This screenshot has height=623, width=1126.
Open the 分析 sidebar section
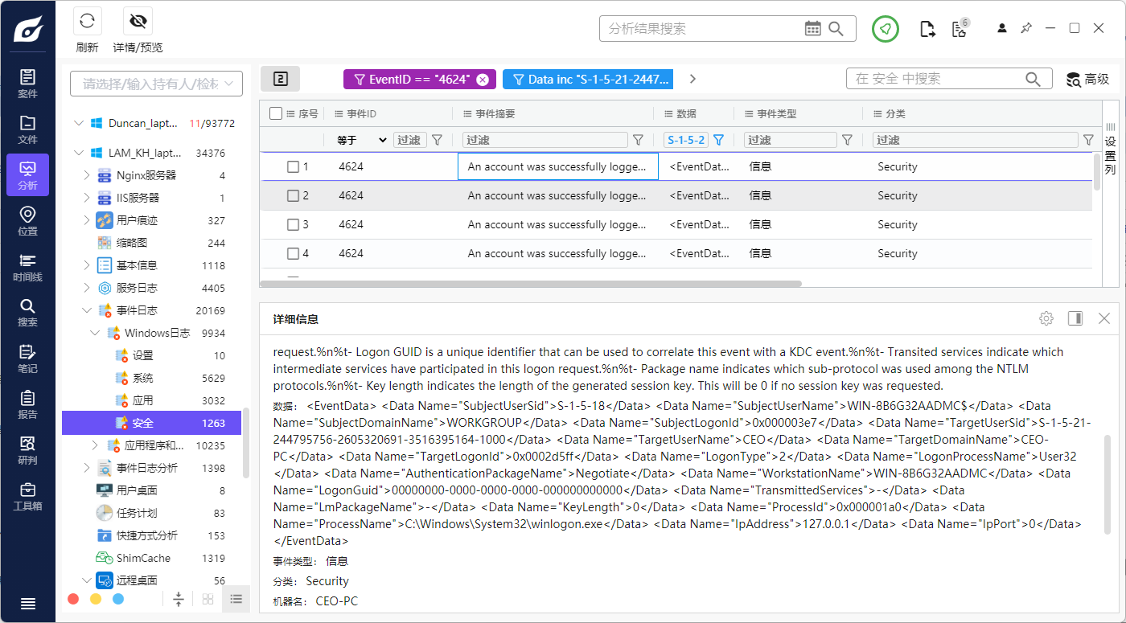[x=27, y=174]
